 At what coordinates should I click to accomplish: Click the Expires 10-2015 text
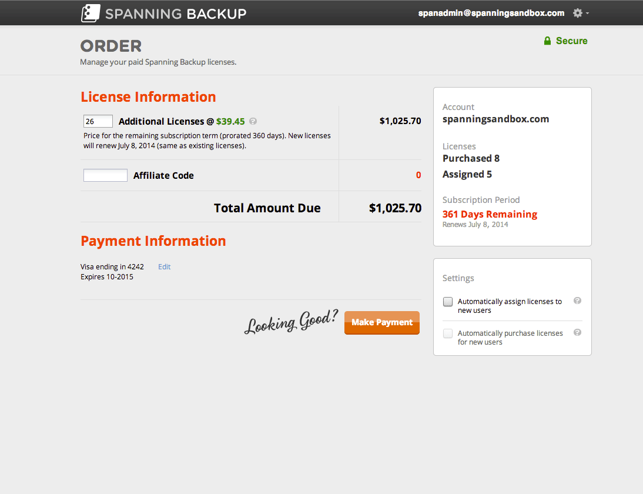coord(106,277)
